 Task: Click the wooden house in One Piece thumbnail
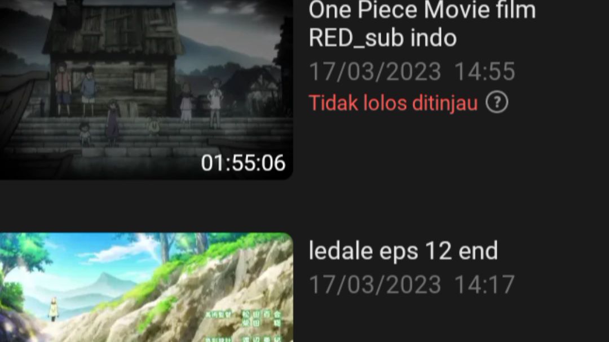coord(113,58)
